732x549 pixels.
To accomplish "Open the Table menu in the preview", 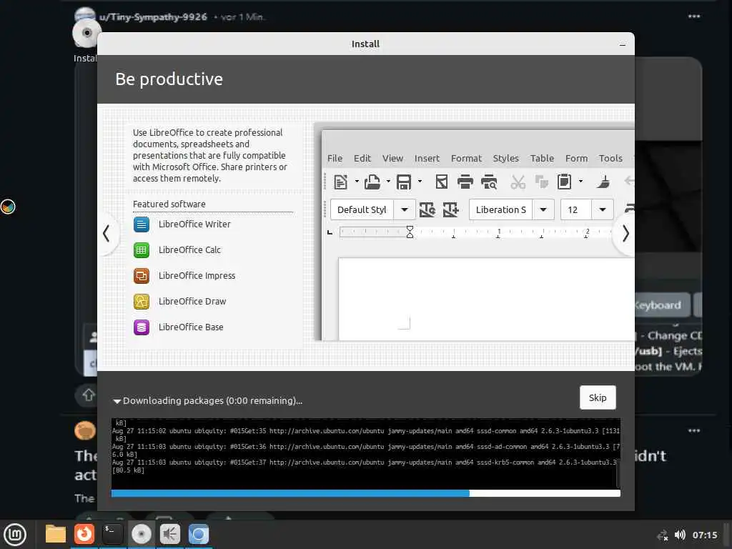I will tap(542, 158).
